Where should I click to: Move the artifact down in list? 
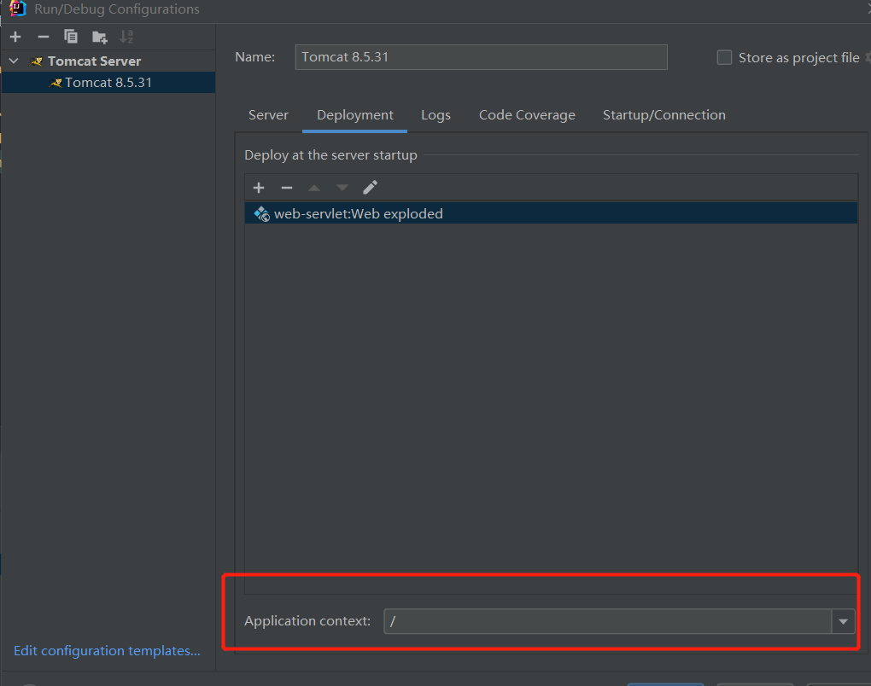click(x=342, y=188)
